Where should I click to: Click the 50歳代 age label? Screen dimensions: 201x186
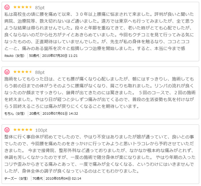click(x=34, y=56)
